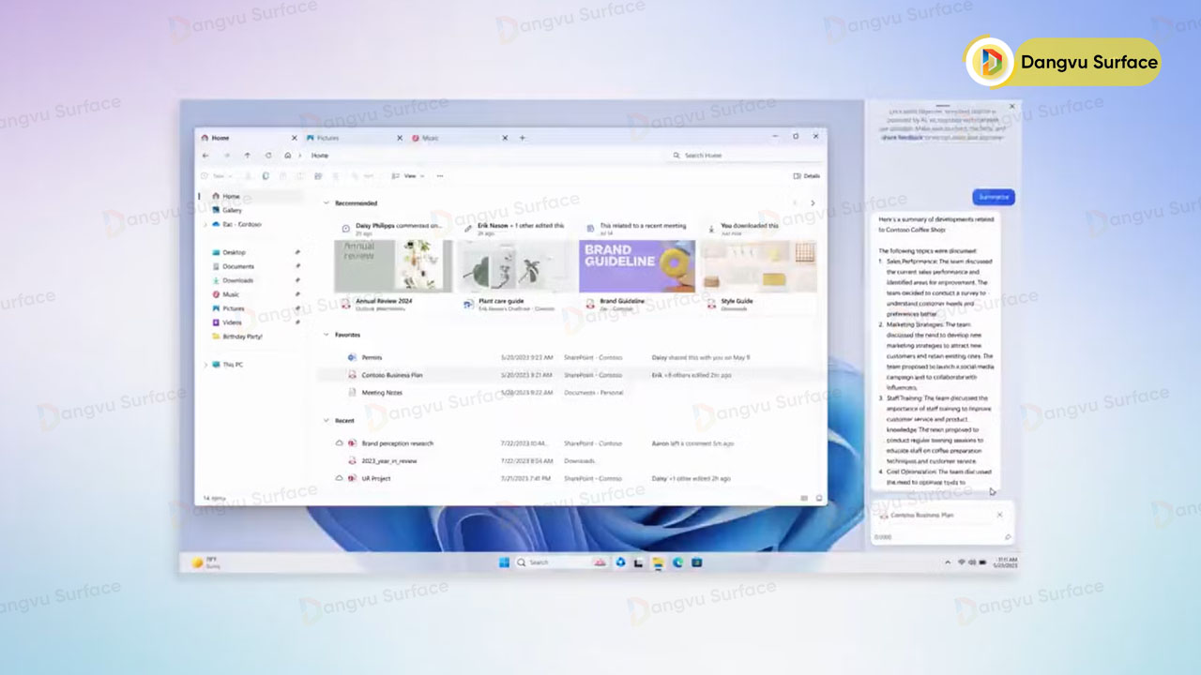Collapse the Recommended section chevron

pyautogui.click(x=326, y=203)
